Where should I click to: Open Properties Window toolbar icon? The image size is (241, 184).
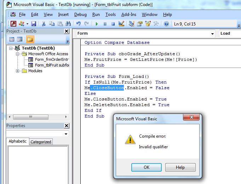click(140, 24)
